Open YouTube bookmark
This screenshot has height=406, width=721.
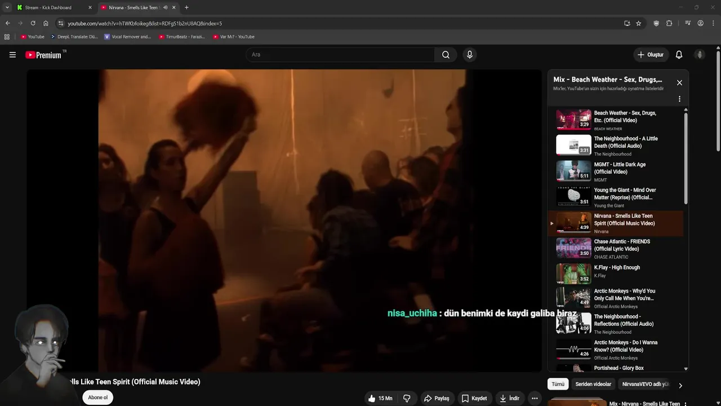32,37
